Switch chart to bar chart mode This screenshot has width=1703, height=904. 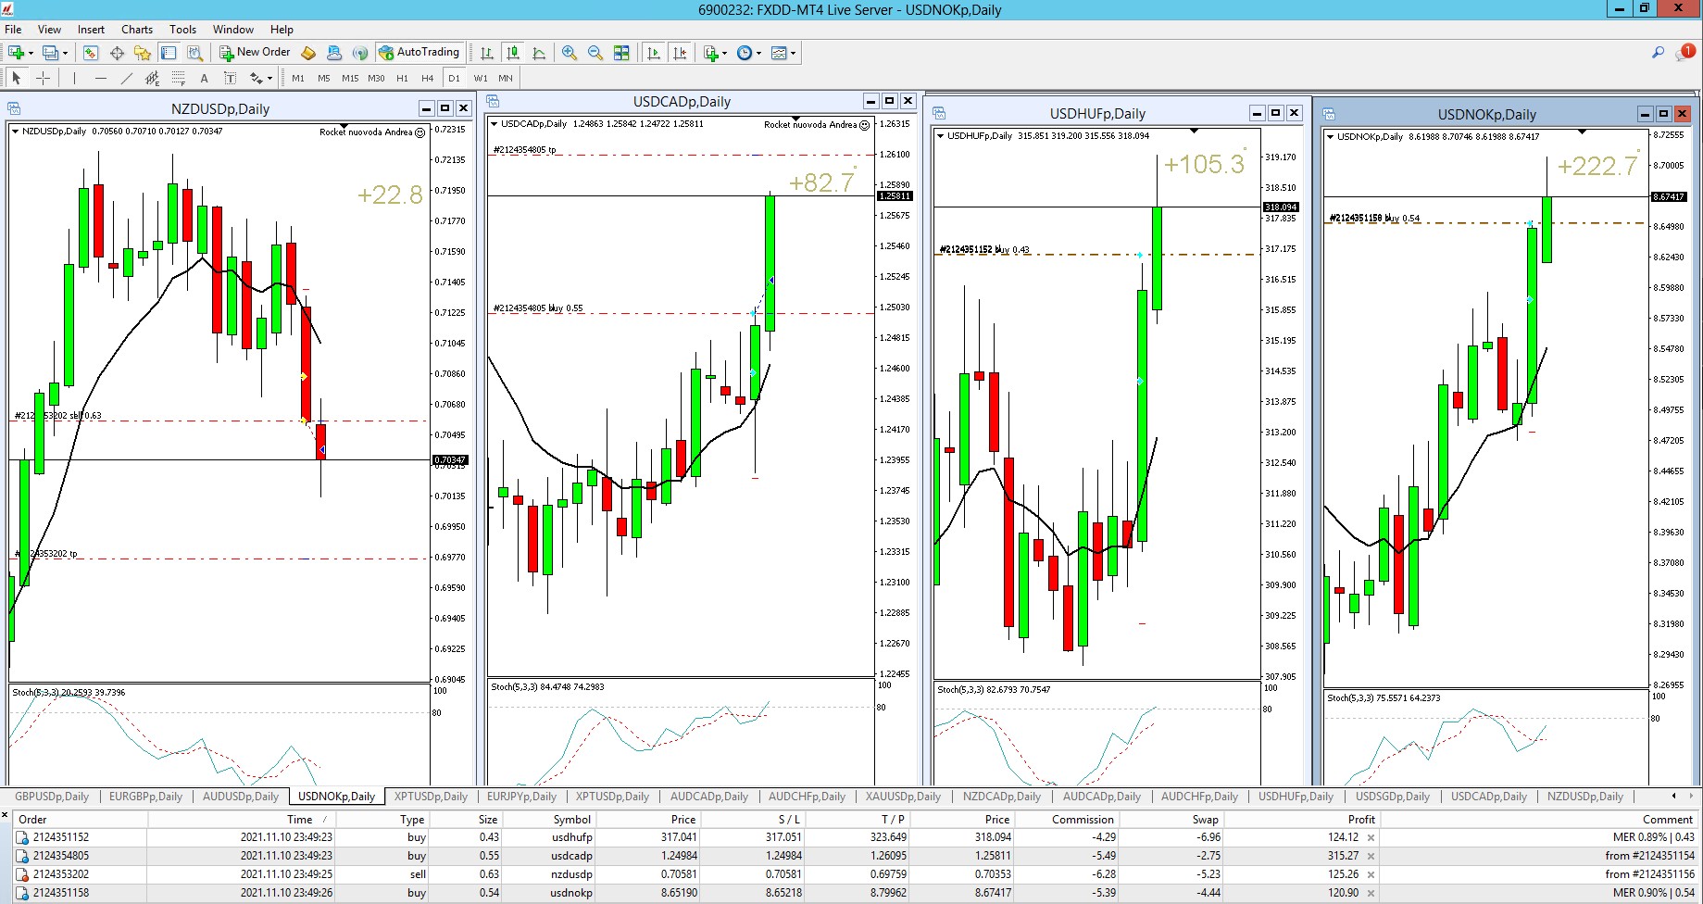point(487,53)
